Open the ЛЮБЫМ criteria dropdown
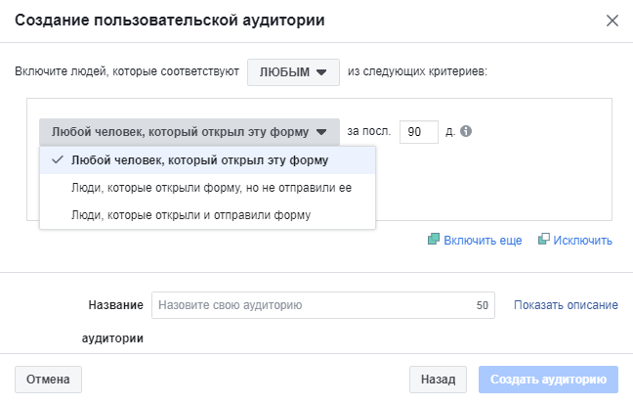The height and width of the screenshot is (404, 633). tap(293, 72)
